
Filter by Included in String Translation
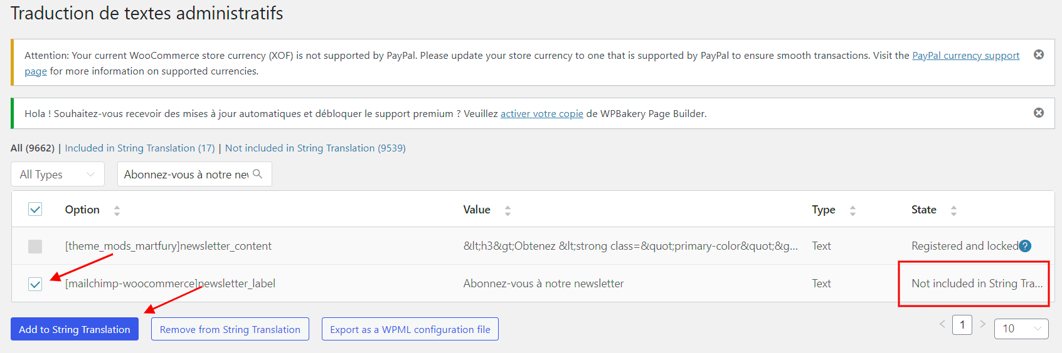pos(140,148)
